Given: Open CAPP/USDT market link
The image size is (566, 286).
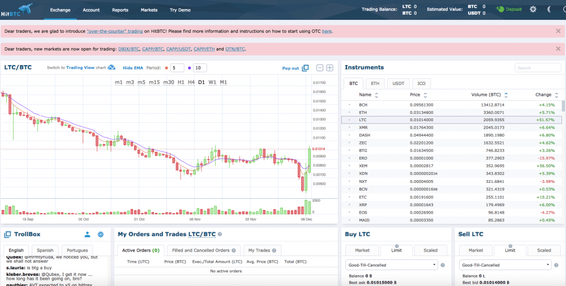Looking at the screenshot, I should [178, 49].
